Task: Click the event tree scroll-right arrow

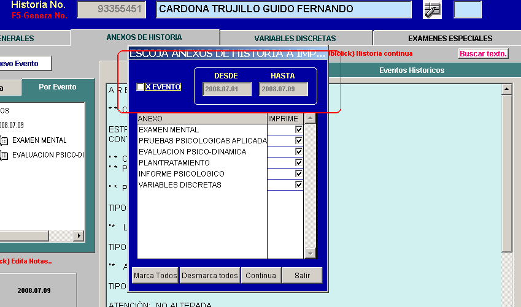Action: (79, 236)
